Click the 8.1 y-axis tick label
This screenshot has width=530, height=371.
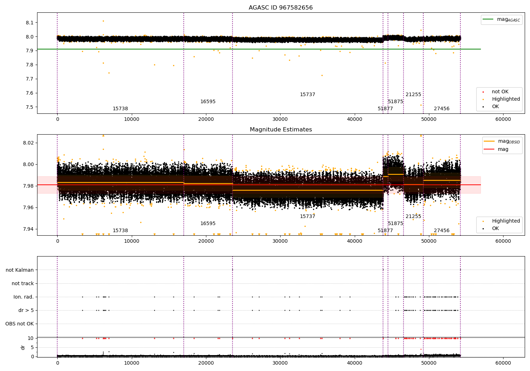[30, 23]
